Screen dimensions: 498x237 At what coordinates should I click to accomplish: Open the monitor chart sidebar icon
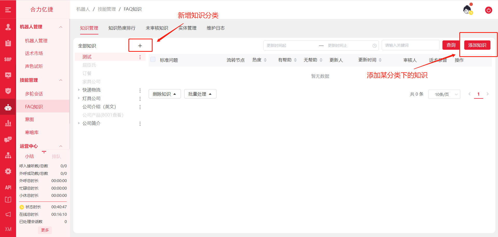pos(8,75)
